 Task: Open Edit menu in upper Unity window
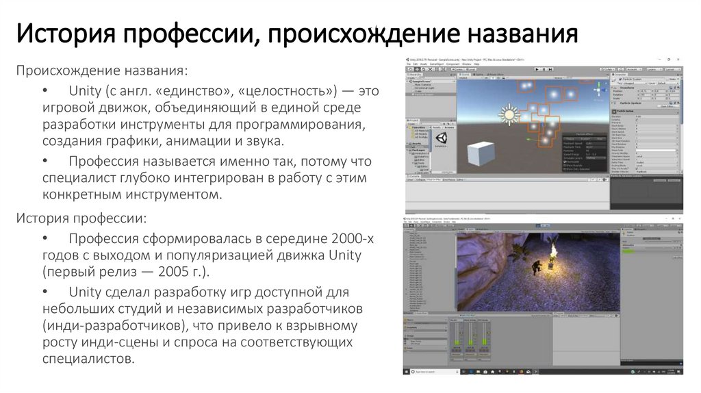coord(416,64)
